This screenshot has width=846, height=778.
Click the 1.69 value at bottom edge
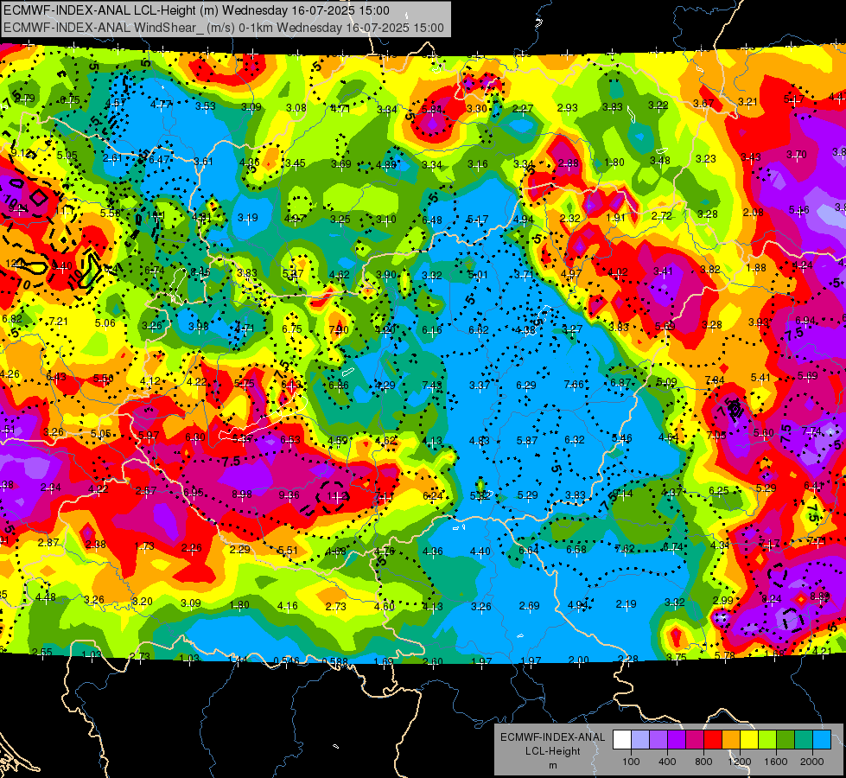coord(384,661)
